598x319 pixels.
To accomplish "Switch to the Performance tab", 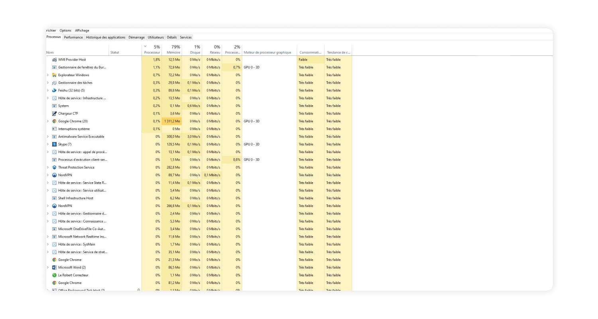I will [x=73, y=37].
